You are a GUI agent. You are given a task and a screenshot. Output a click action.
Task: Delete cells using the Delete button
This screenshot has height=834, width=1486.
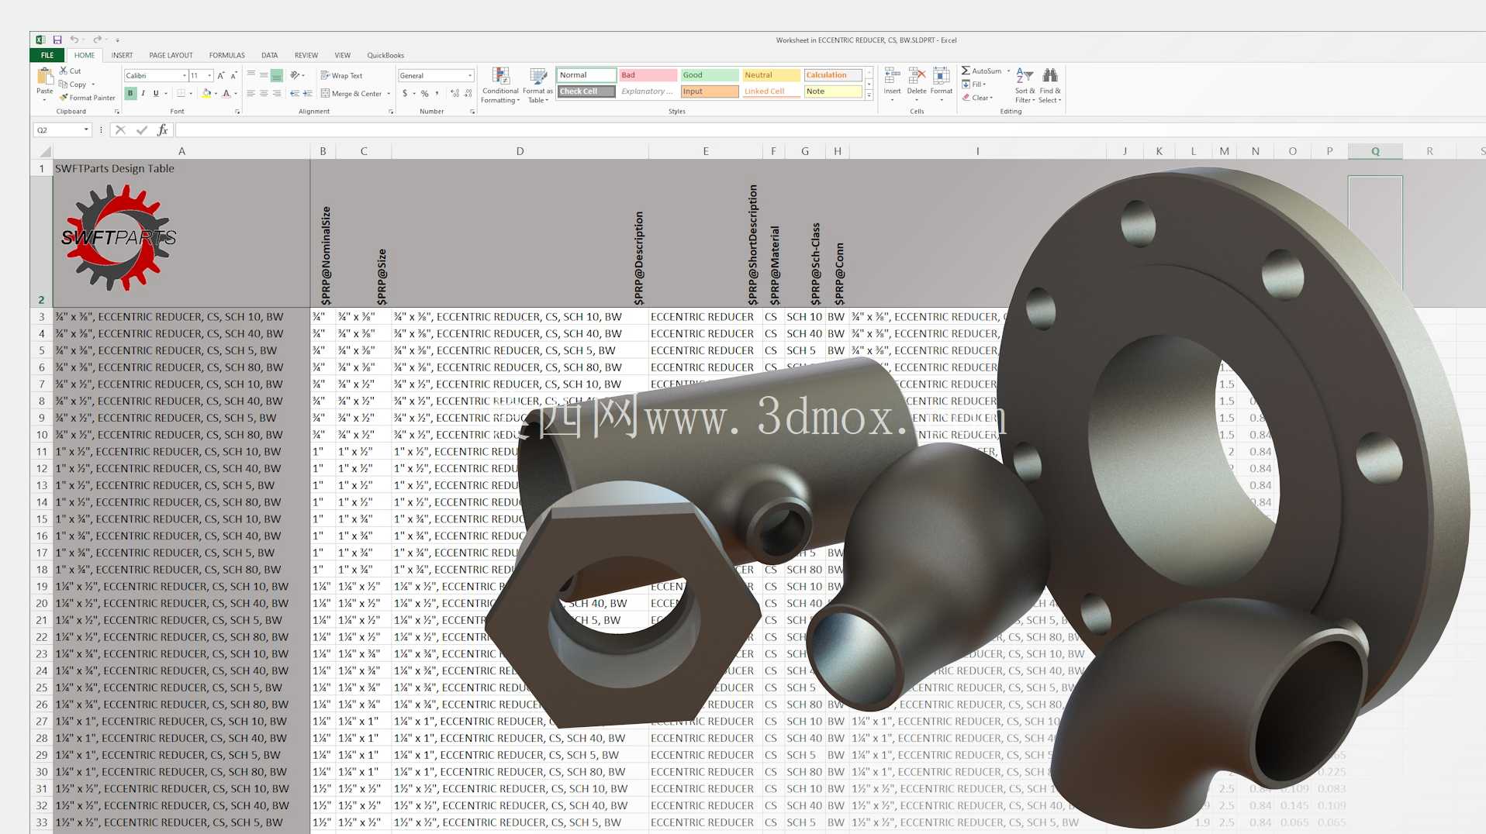917,85
